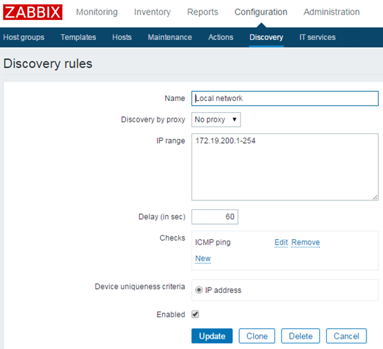Switch to Host groups tab
The width and height of the screenshot is (383, 349).
tap(24, 37)
